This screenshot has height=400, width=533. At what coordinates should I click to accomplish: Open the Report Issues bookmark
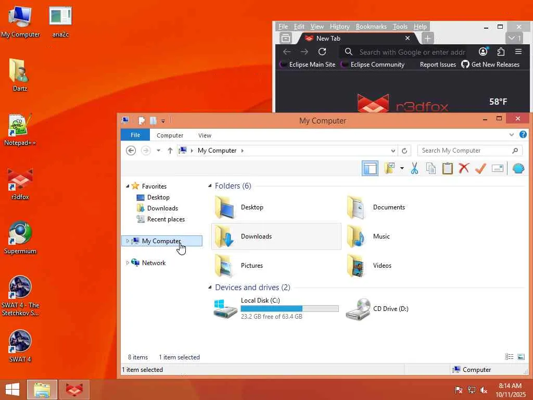point(438,64)
